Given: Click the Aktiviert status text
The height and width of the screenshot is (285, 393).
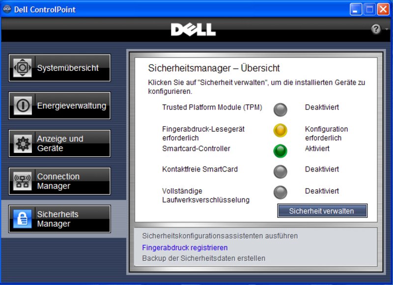Looking at the screenshot, I should (317, 148).
